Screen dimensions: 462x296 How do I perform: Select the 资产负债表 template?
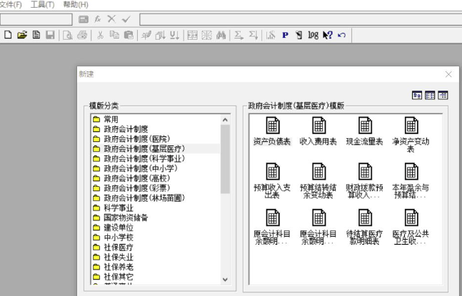[272, 131]
